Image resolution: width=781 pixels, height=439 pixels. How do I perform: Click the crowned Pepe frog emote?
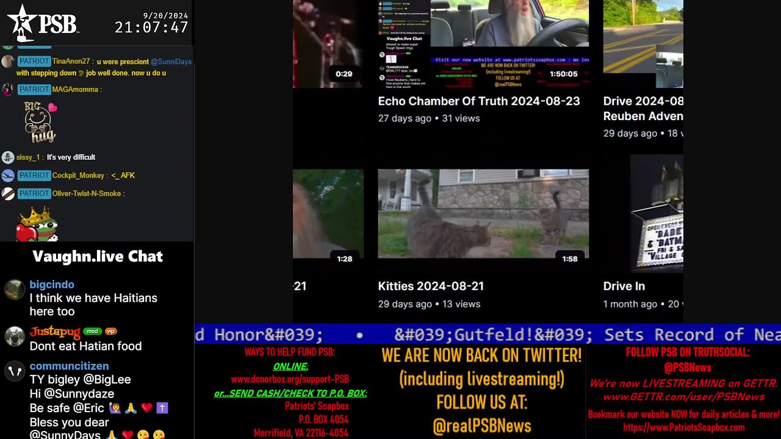point(37,224)
